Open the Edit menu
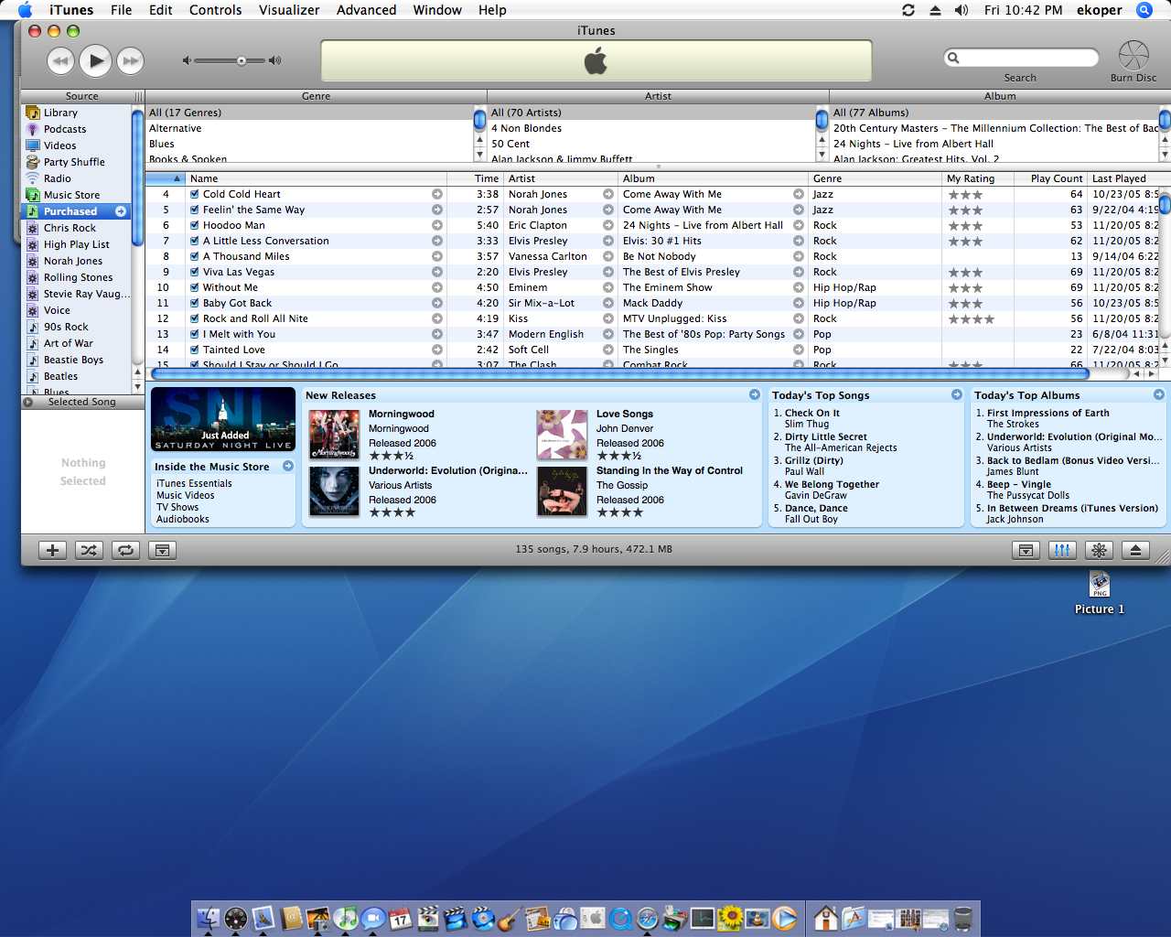Screen dimensions: 1171x937 161,10
